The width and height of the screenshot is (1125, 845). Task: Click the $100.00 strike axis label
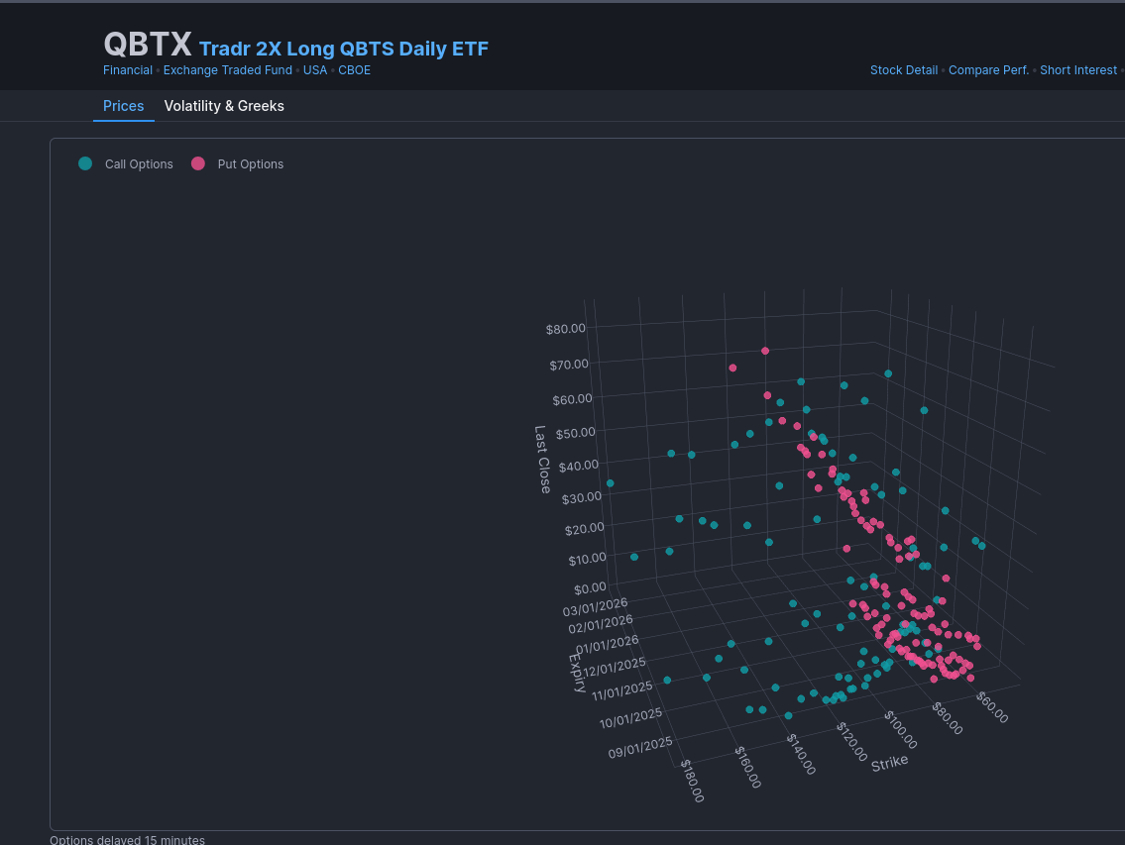pos(900,729)
